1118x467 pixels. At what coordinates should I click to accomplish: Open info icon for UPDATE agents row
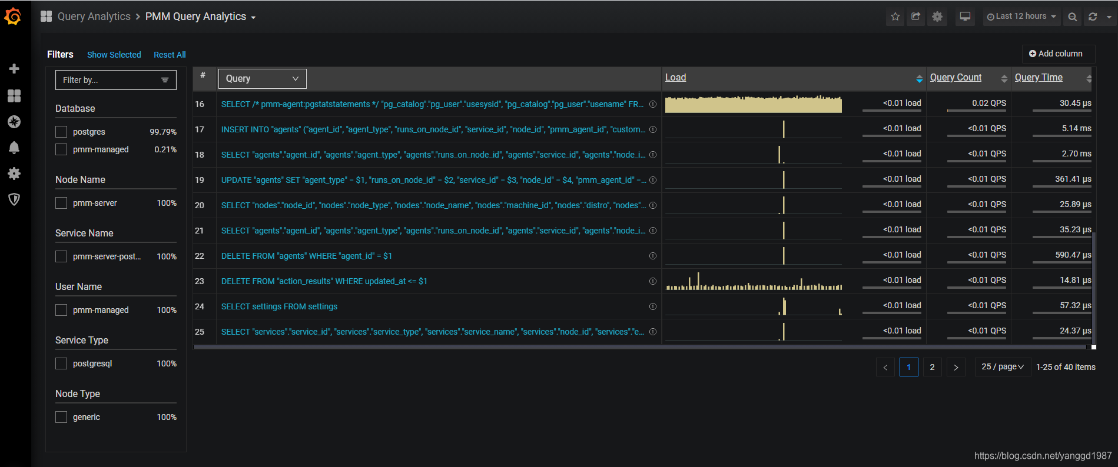click(x=653, y=180)
